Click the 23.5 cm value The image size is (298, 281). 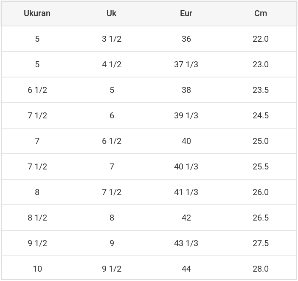pos(261,90)
